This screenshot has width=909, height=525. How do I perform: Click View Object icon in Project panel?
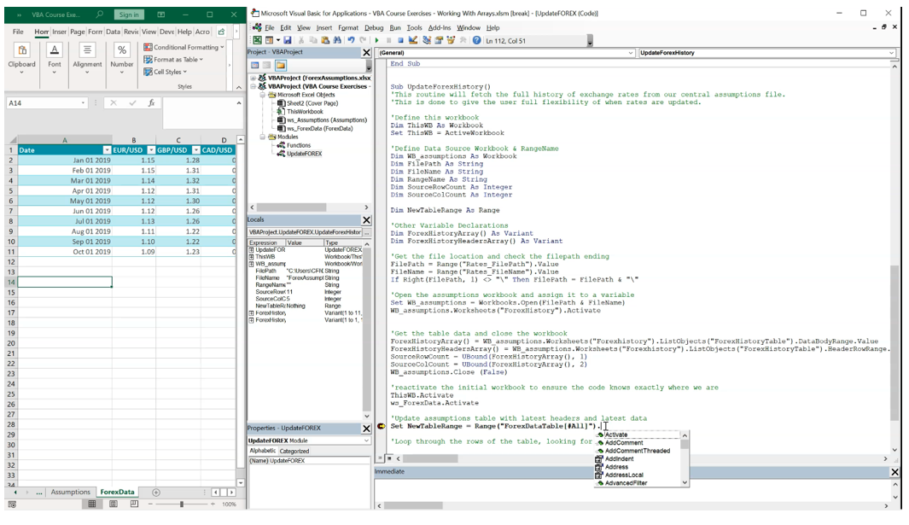pos(266,65)
